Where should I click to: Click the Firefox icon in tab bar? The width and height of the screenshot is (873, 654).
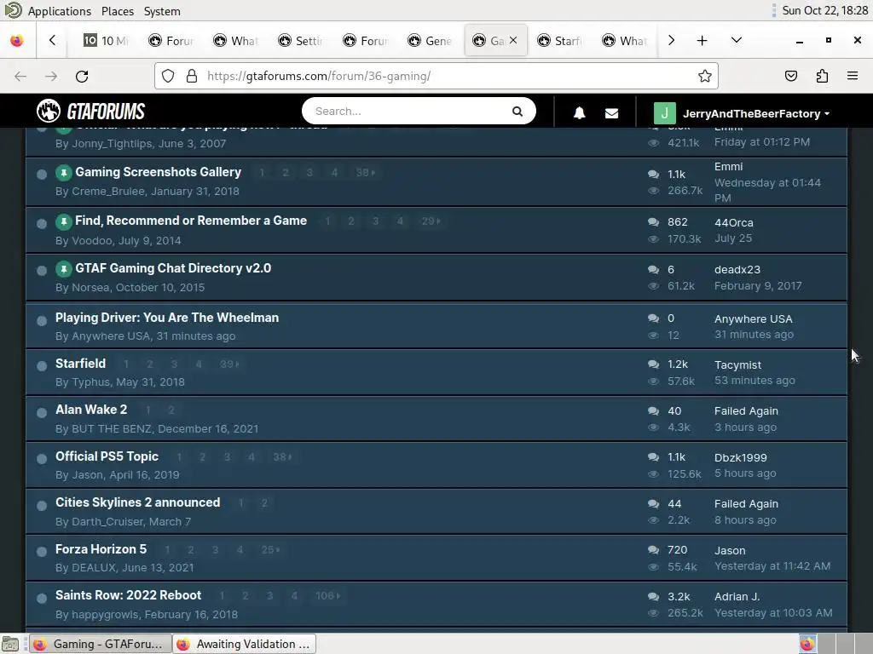(x=17, y=41)
